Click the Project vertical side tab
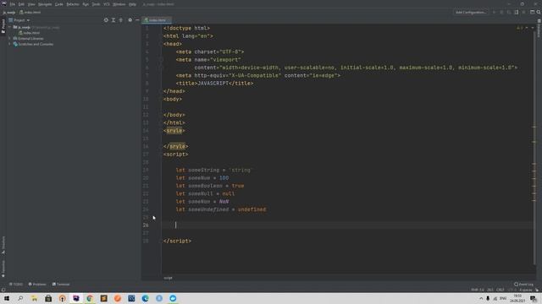The width and height of the screenshot is (542, 304). (3, 26)
